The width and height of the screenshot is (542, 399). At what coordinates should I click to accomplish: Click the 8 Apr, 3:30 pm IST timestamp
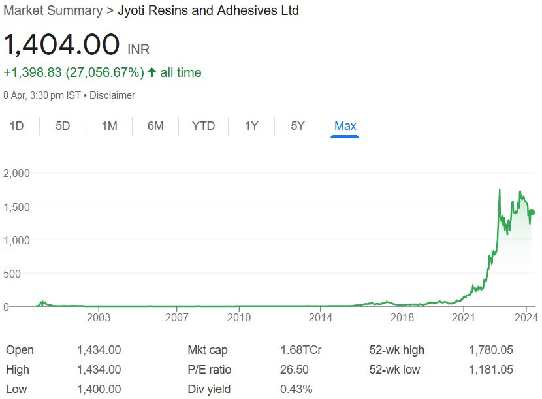pos(42,95)
